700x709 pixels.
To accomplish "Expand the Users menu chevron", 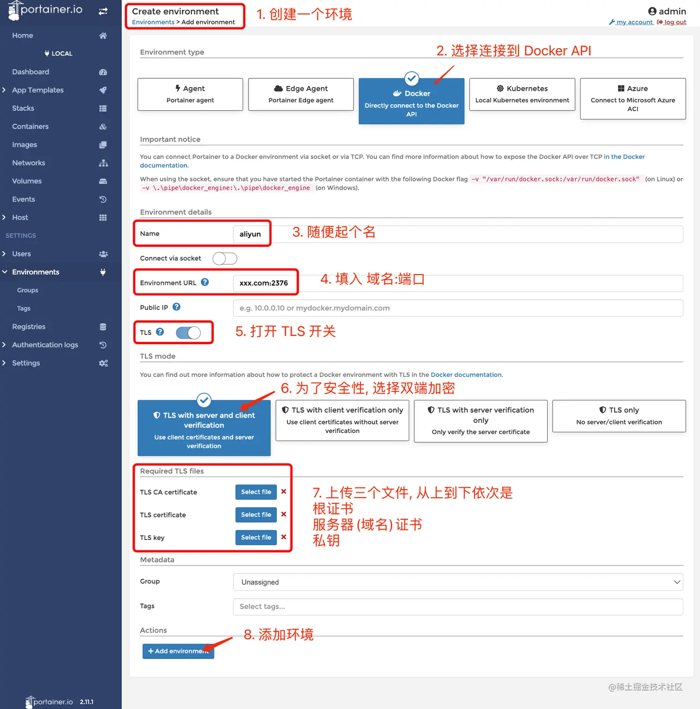I will click(x=4, y=254).
